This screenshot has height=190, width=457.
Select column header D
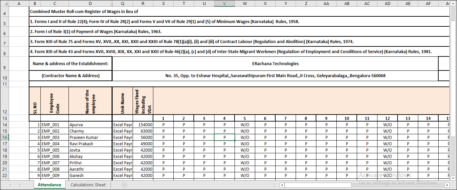click(x=90, y=3)
